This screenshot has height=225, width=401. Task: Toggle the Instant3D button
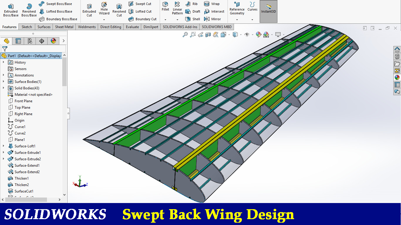click(269, 11)
